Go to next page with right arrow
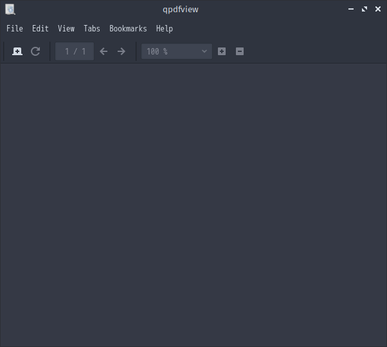This screenshot has height=347, width=387. [122, 51]
